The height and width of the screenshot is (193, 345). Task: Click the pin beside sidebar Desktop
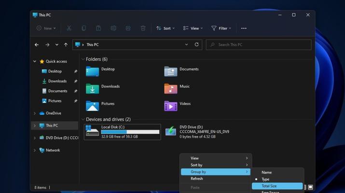(x=75, y=71)
